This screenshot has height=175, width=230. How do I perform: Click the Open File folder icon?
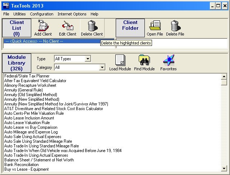click(155, 25)
